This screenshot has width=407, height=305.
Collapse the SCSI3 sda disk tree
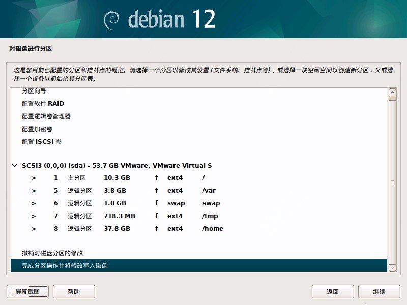click(x=14, y=166)
